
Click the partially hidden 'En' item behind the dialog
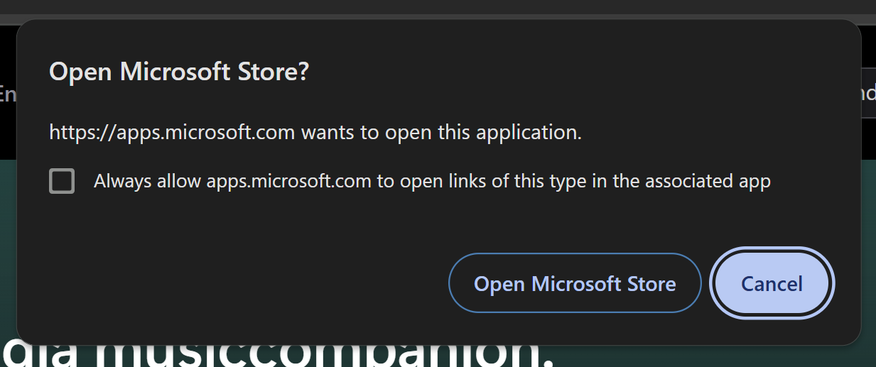pyautogui.click(x=8, y=94)
